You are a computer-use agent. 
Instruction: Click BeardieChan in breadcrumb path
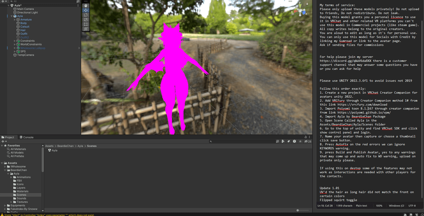coord(65,146)
